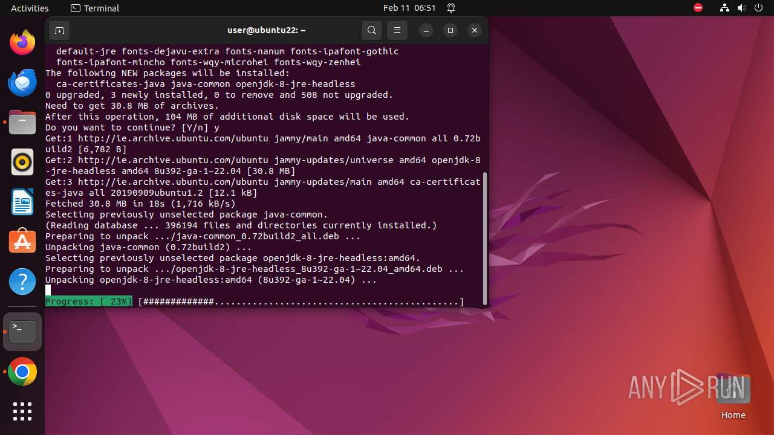Click the '0 upgraded, 3 newly installed' line
Screen dimensions: 774x435
pyautogui.click(x=220, y=95)
